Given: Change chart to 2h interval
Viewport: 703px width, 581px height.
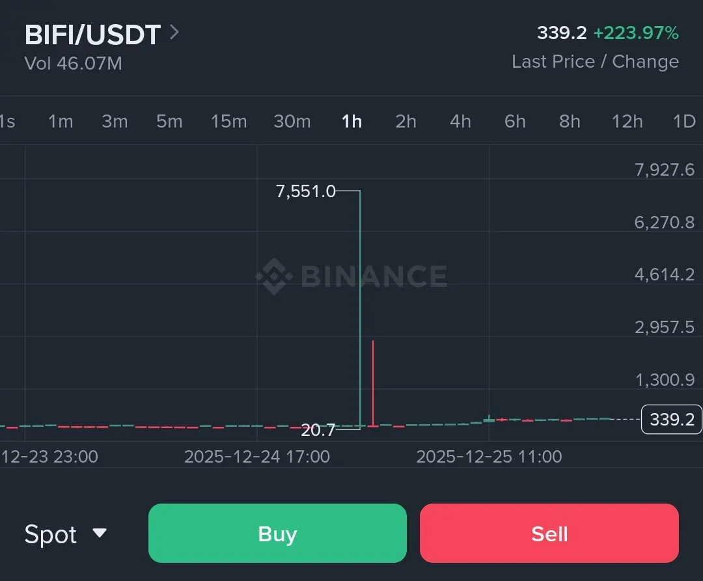Looking at the screenshot, I should coord(406,121).
